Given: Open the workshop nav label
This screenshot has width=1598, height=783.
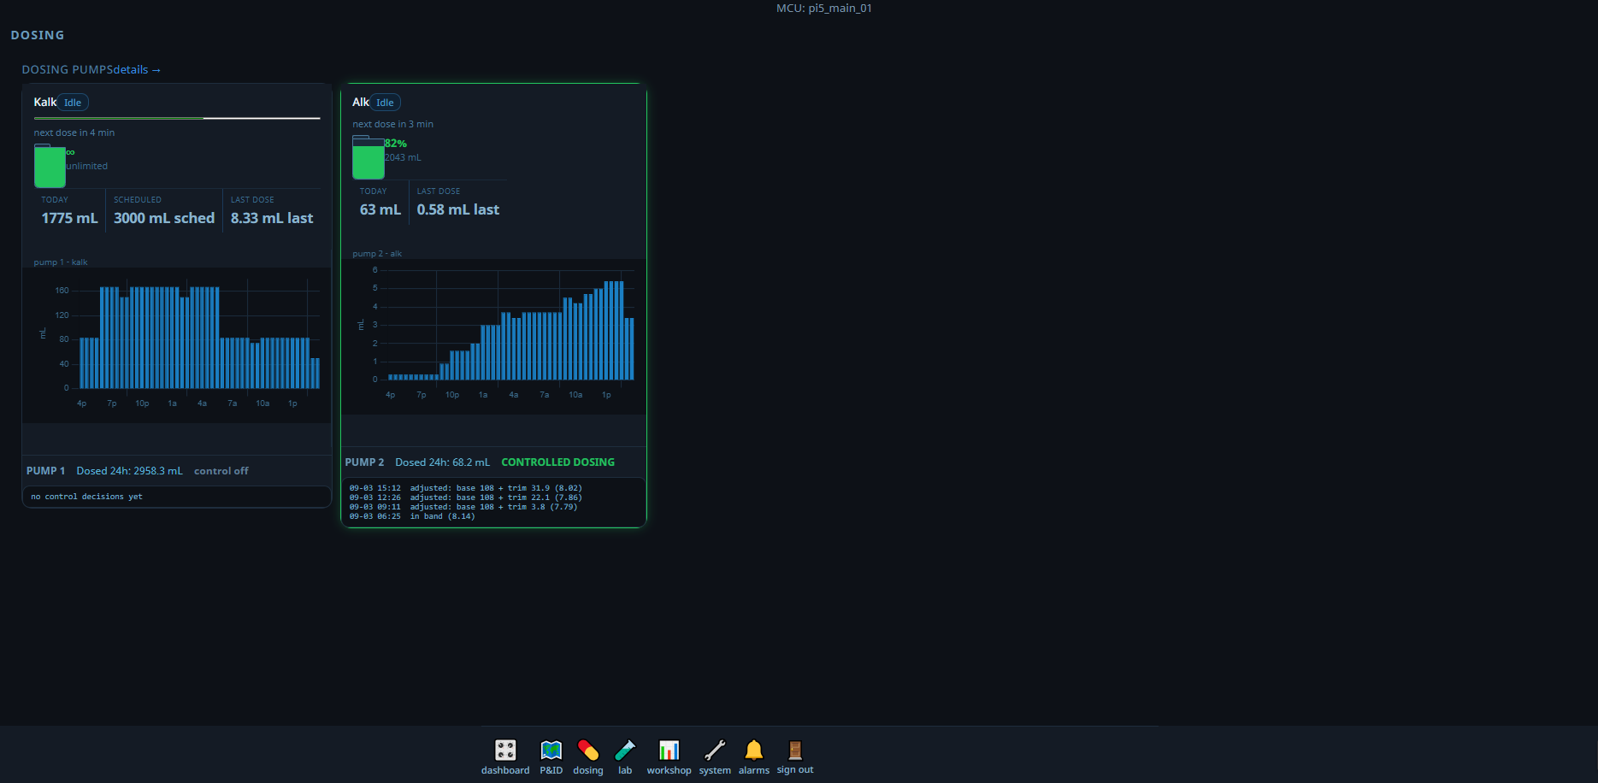Looking at the screenshot, I should [669, 770].
